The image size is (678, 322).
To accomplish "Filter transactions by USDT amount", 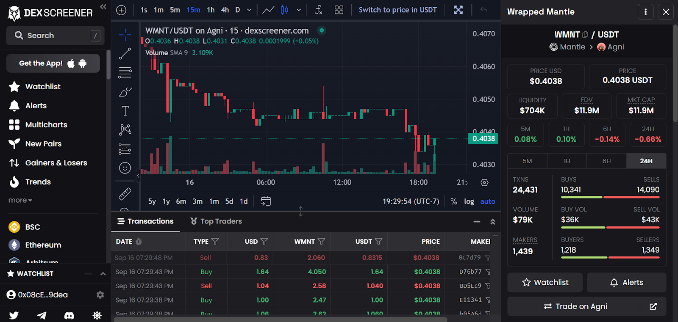I will (x=379, y=241).
